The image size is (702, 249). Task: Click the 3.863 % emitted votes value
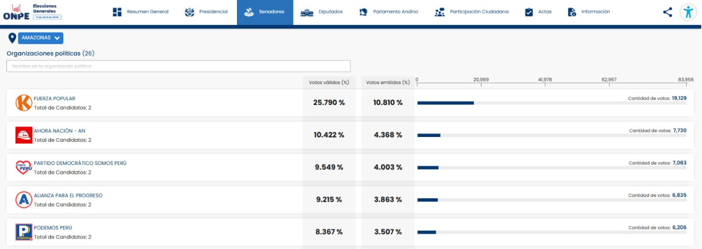coord(388,199)
